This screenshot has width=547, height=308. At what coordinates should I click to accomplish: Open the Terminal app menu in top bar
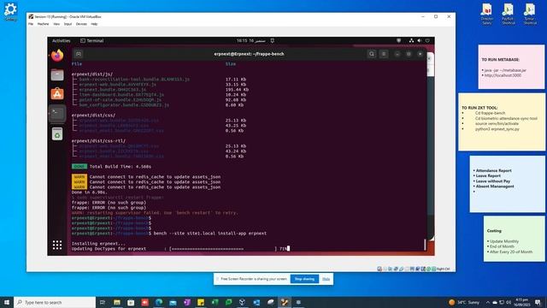tap(92, 41)
